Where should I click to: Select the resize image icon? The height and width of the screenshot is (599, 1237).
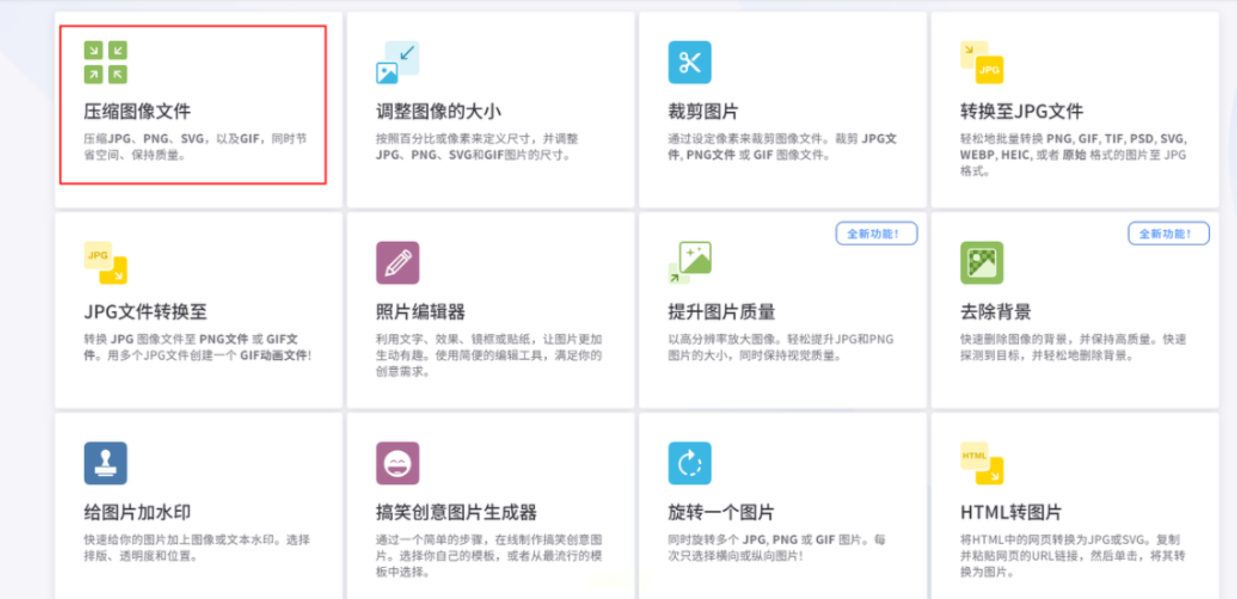397,62
